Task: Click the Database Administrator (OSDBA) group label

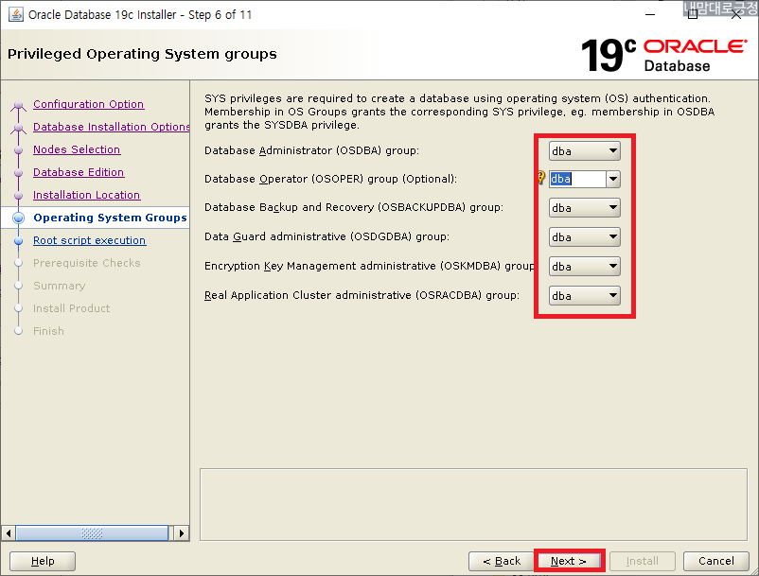Action: pyautogui.click(x=311, y=150)
